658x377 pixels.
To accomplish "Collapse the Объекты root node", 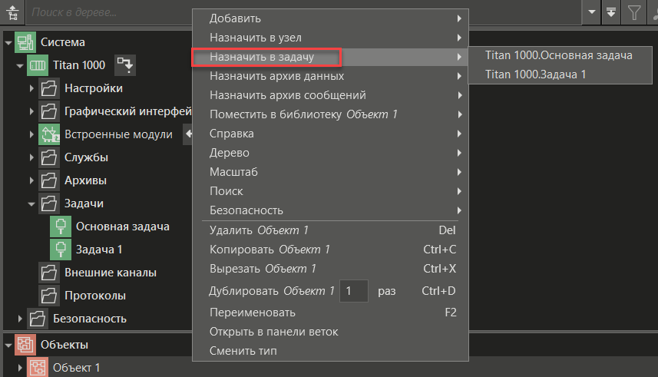I will tap(8, 345).
